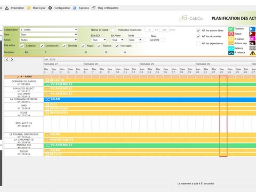Image resolution: width=256 pixels, height=192 pixels.
Task: Uncheck the A réaliser state checkbox
Action: pyautogui.click(x=22, y=46)
